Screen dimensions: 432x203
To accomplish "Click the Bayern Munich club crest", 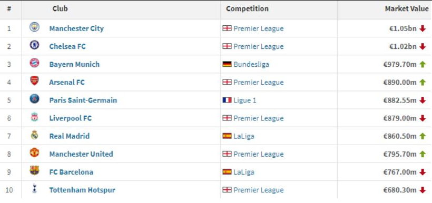I will (34, 63).
